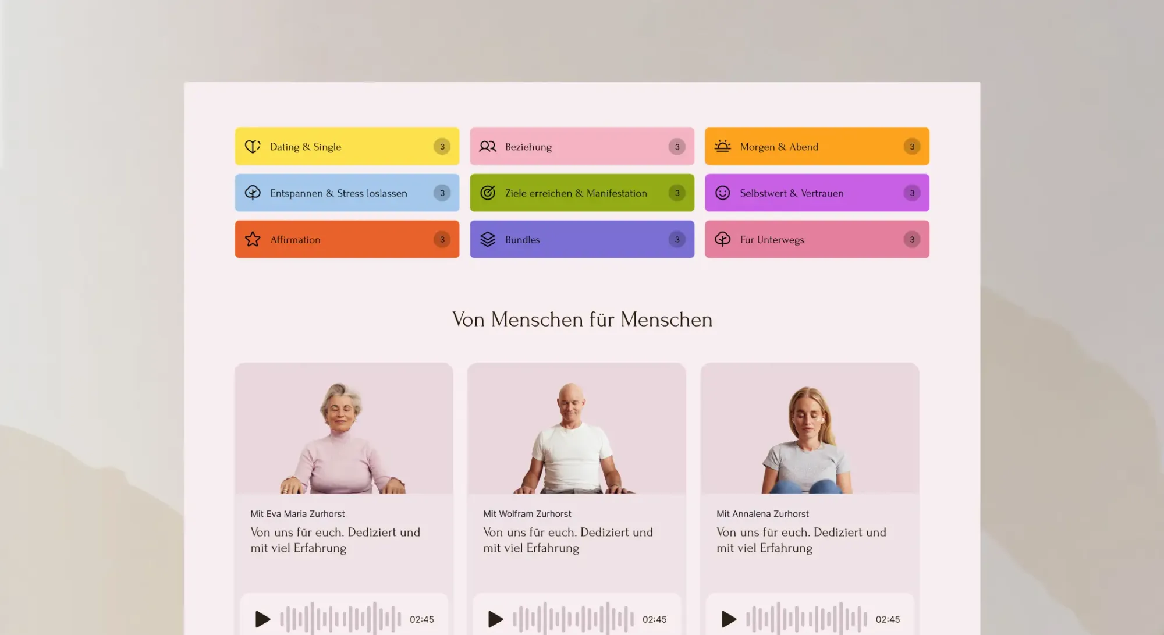Click the 'Von Menschen für Menschen' heading
This screenshot has height=635, width=1164.
(x=582, y=319)
